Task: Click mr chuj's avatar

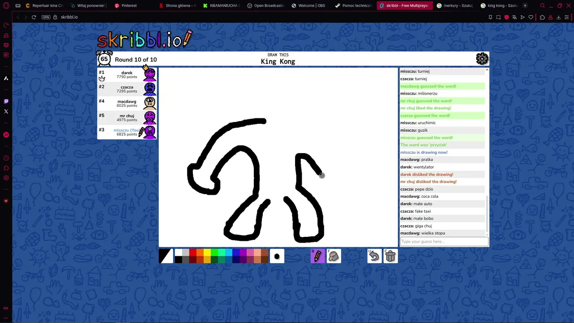Action: click(x=149, y=118)
